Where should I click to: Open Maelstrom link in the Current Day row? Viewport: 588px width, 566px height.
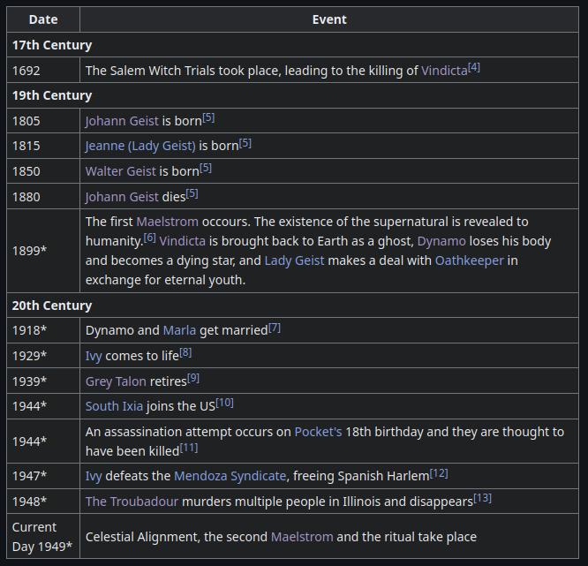tap(302, 537)
